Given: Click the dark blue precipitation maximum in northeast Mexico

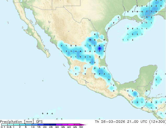Looking at the screenshot, I should (x=99, y=49).
